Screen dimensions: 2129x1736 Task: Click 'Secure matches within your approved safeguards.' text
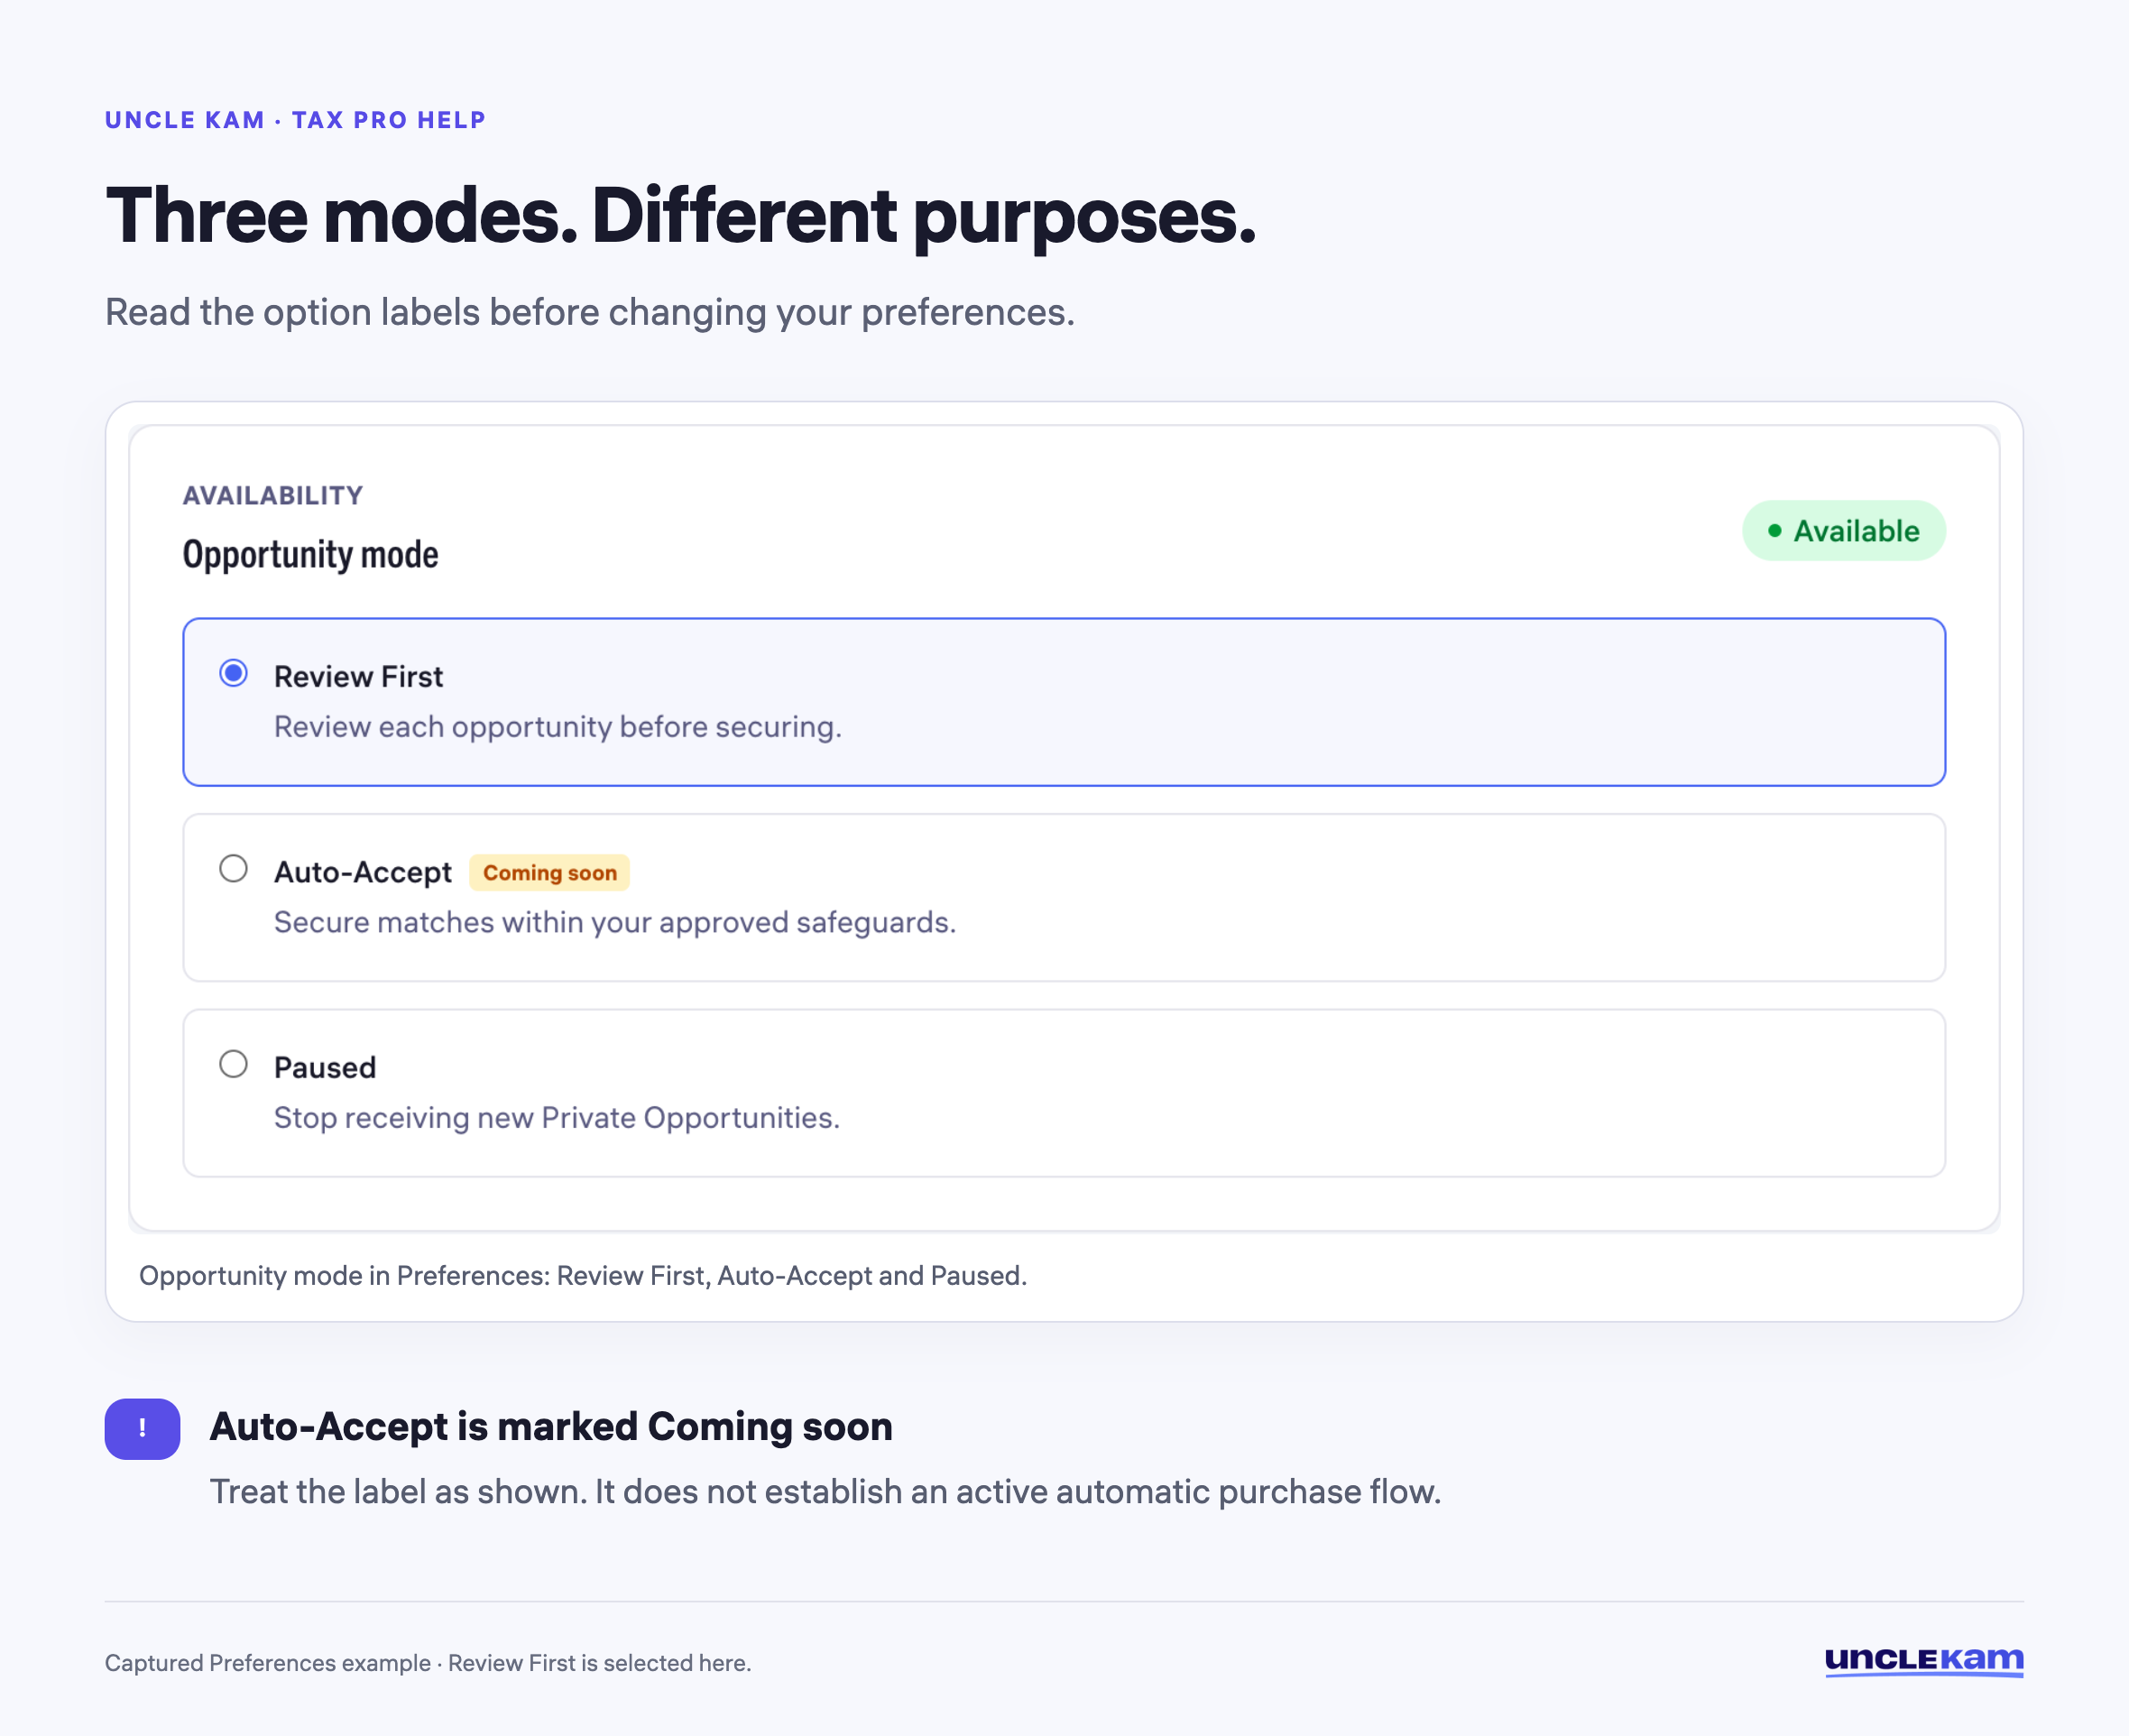[614, 922]
